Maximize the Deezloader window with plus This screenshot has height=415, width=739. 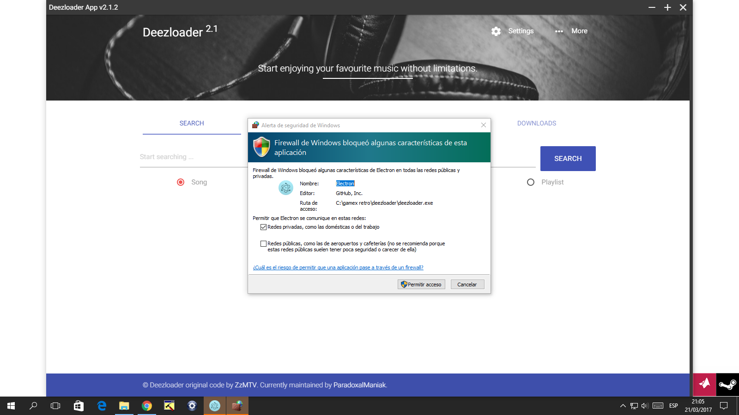(667, 7)
